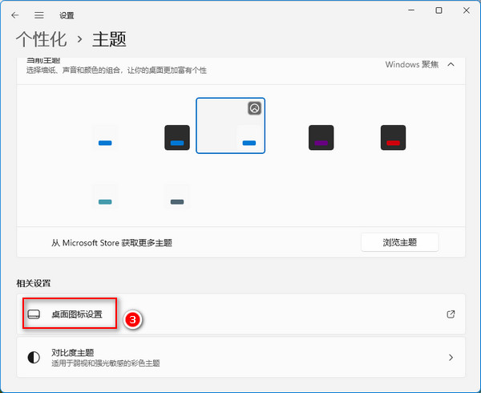Pick the light theme with slate-gray accent
Viewport: 481px width, 393px height.
177,196
